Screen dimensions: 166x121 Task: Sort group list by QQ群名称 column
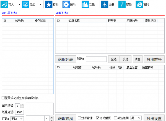pyautogui.click(x=87, y=21)
